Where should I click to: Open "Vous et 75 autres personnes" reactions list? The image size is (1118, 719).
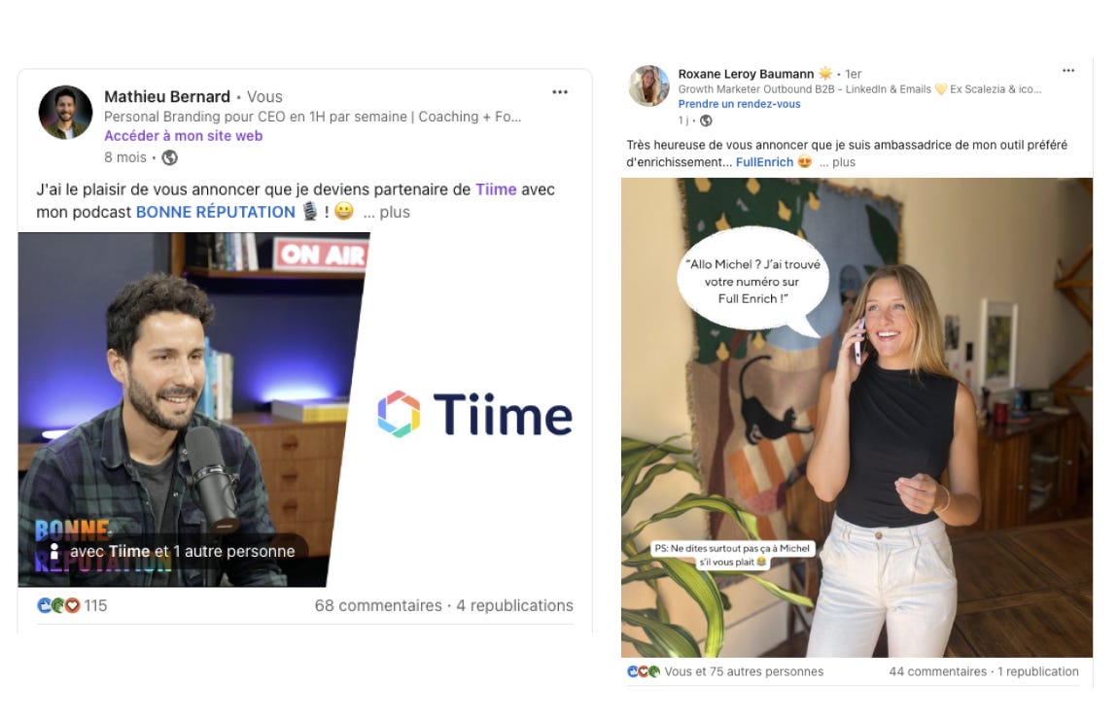[744, 671]
